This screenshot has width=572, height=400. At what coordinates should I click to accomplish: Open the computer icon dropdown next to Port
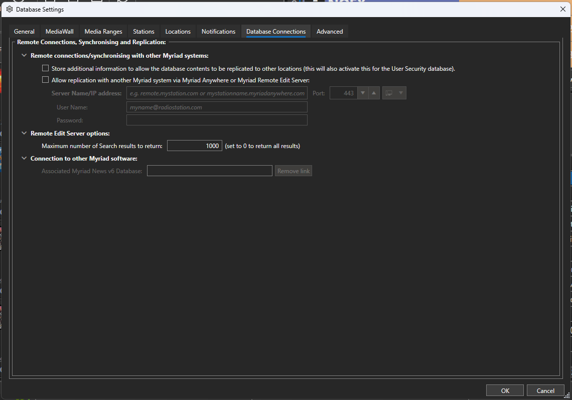point(394,93)
